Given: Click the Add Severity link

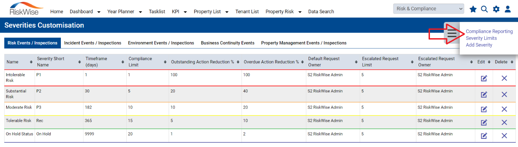Looking at the screenshot, I should [x=479, y=45].
